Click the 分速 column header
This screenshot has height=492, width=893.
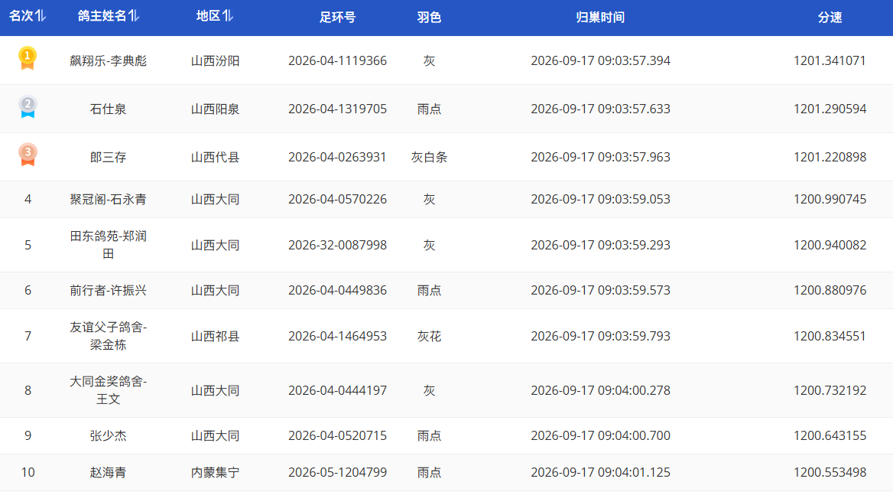click(830, 18)
